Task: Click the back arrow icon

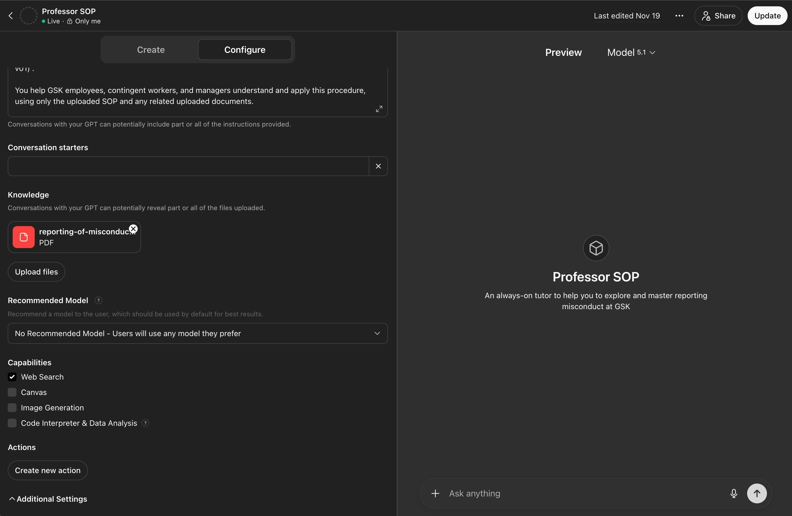Action: (x=11, y=16)
